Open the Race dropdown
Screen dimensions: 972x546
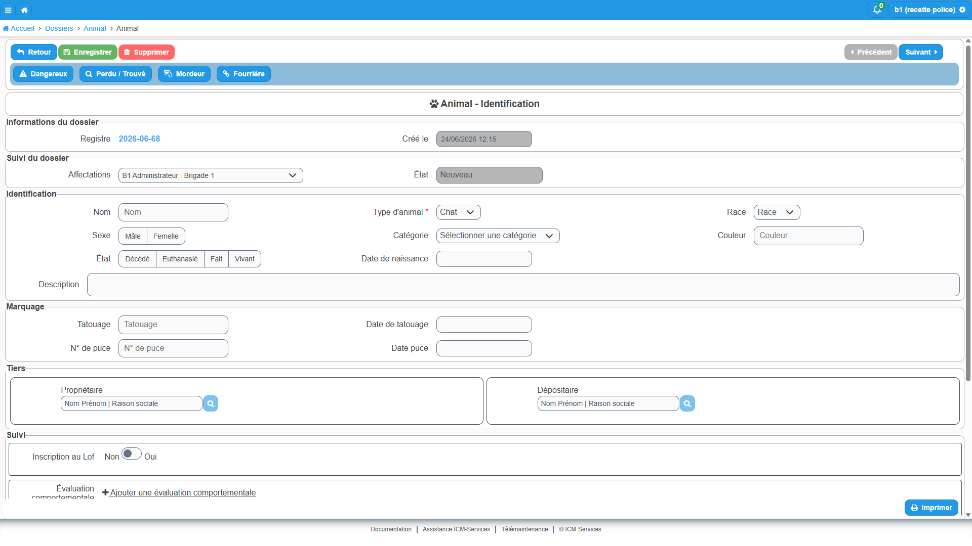click(x=777, y=212)
